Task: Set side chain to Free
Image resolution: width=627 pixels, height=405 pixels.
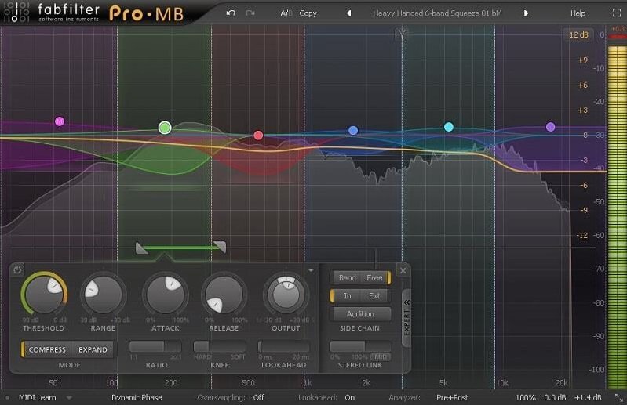Action: click(x=374, y=278)
